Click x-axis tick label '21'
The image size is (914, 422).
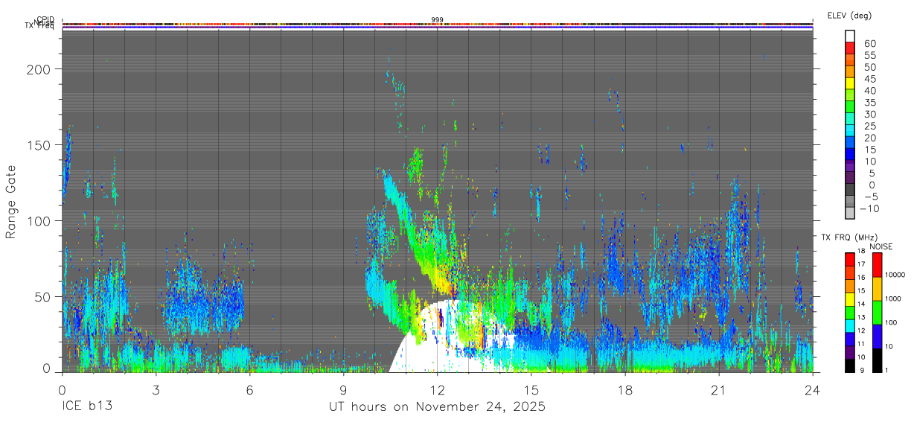[719, 389]
